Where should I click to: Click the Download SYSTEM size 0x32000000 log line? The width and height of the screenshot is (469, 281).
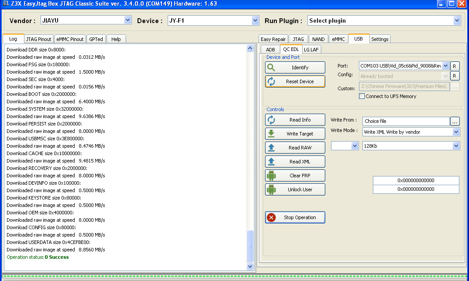(x=45, y=109)
